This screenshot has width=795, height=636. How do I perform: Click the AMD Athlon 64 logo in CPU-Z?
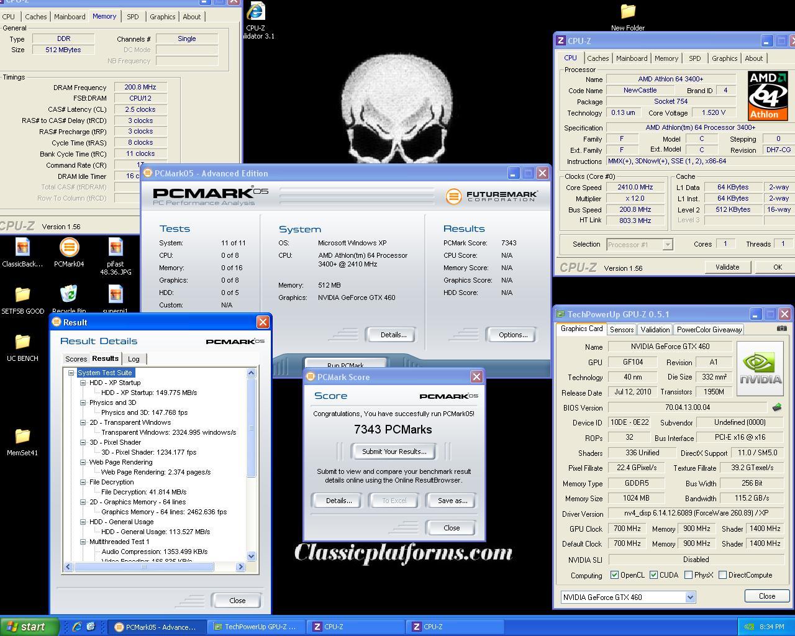[x=768, y=96]
